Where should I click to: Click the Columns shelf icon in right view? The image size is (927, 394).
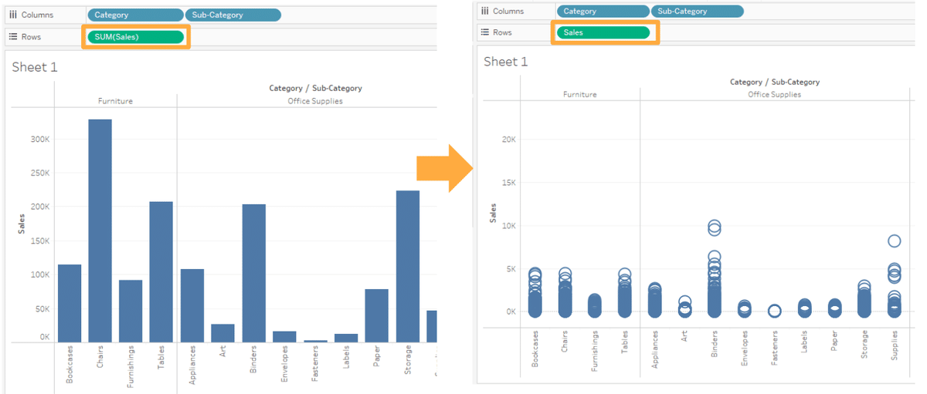485,11
